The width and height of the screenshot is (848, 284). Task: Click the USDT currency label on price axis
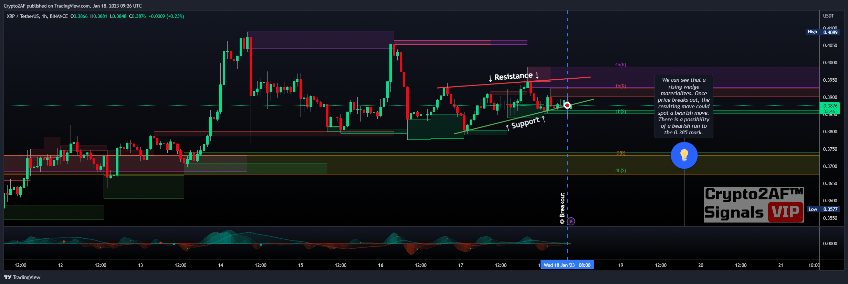tap(828, 16)
